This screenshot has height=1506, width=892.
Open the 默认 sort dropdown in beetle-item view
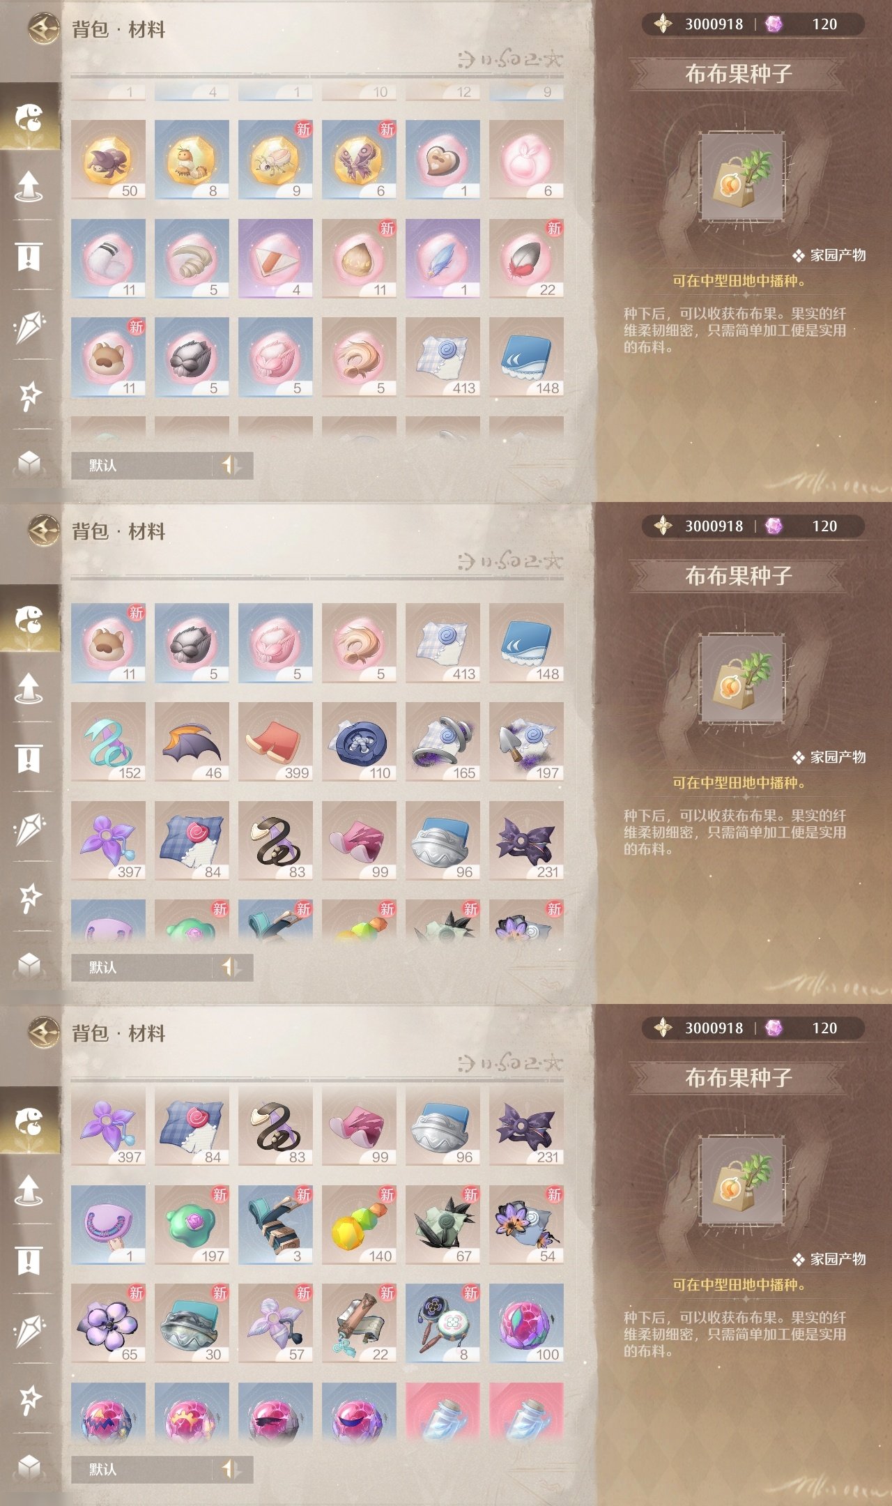[143, 465]
